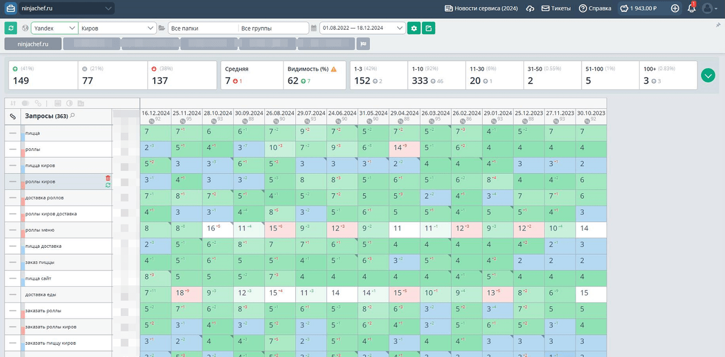Image resolution: width=725 pixels, height=357 pixels.
Task: Toggle the switch in the table toolbar
Action: point(25,103)
